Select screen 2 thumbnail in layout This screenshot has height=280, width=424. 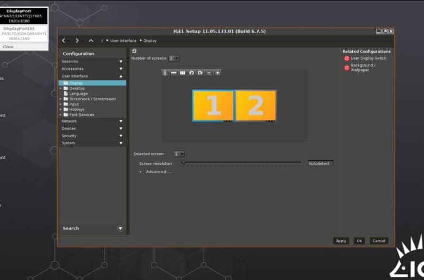[x=256, y=106]
